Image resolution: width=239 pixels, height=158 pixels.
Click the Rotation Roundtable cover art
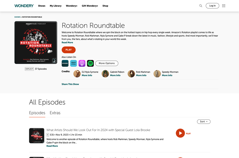pos(36,42)
